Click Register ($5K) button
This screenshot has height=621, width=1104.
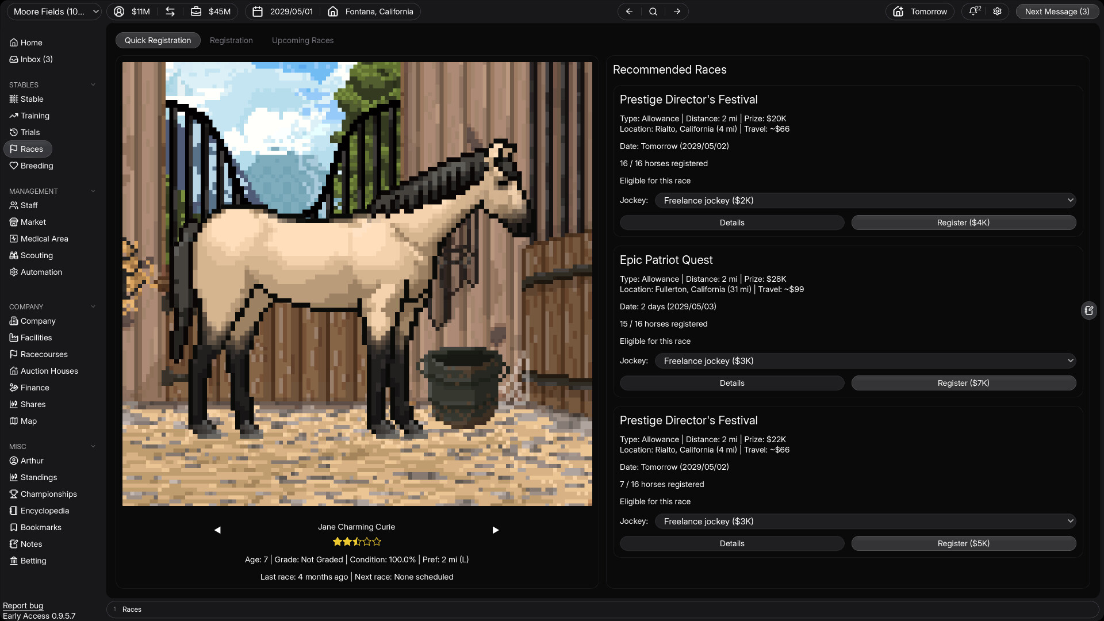click(964, 543)
